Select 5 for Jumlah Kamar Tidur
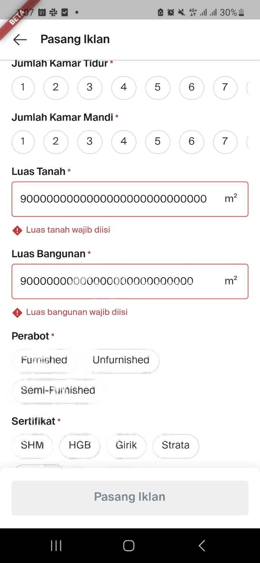Viewport: 260px width, 563px height. pos(158,88)
